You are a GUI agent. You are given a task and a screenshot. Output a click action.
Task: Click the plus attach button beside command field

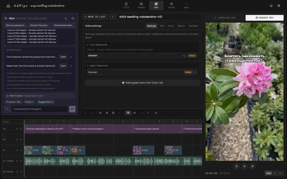pos(7,109)
